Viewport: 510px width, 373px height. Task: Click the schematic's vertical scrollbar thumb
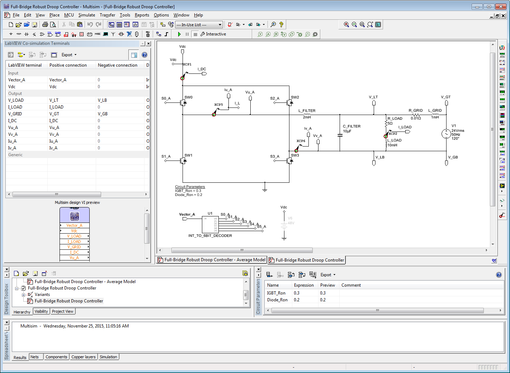tap(493, 129)
